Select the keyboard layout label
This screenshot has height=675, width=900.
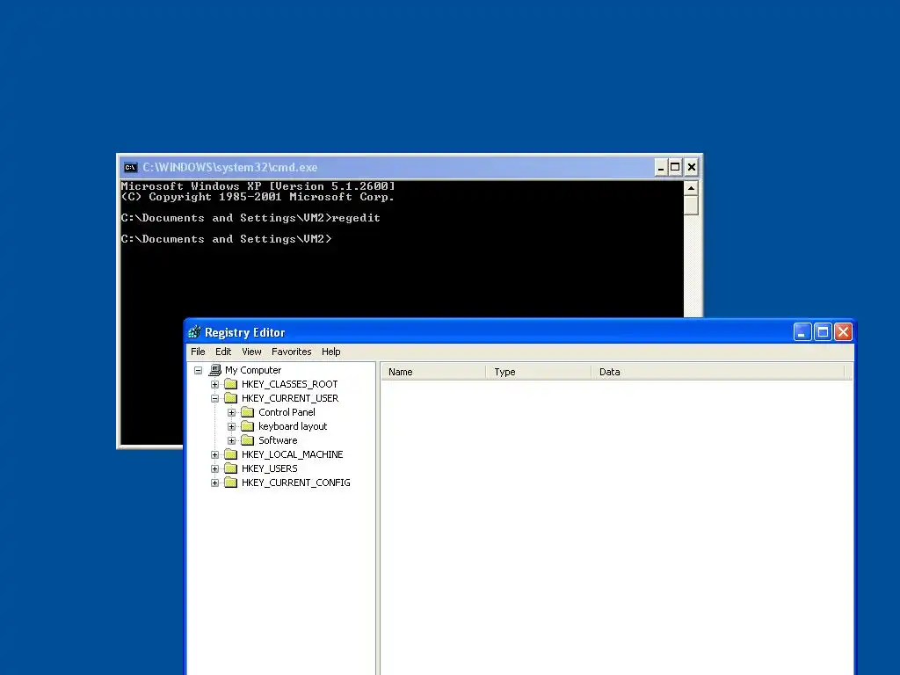click(293, 426)
